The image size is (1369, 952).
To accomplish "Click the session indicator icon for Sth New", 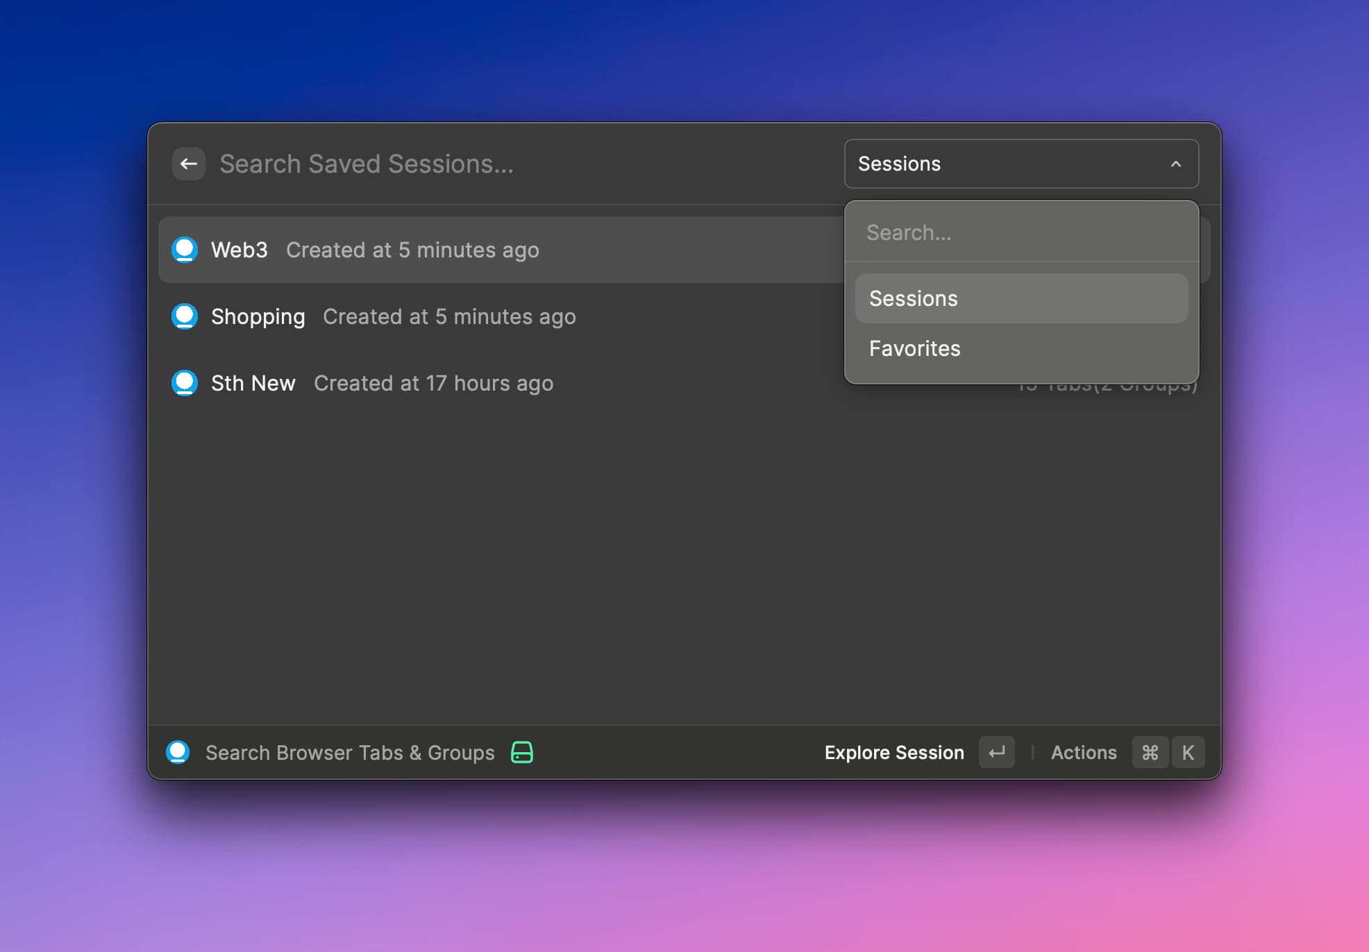I will click(186, 382).
